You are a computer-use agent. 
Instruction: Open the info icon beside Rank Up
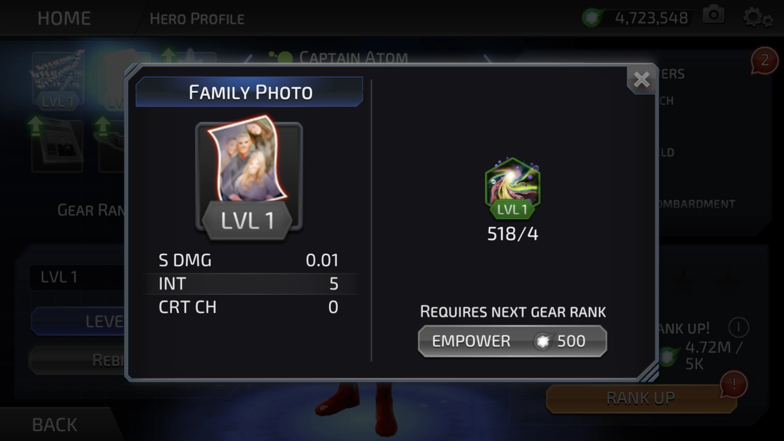pos(739,327)
